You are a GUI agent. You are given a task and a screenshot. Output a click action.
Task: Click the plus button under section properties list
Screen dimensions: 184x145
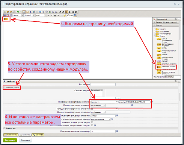coord(118,98)
